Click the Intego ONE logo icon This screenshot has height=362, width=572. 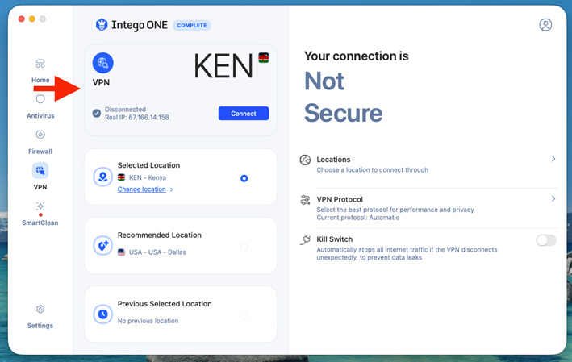102,25
